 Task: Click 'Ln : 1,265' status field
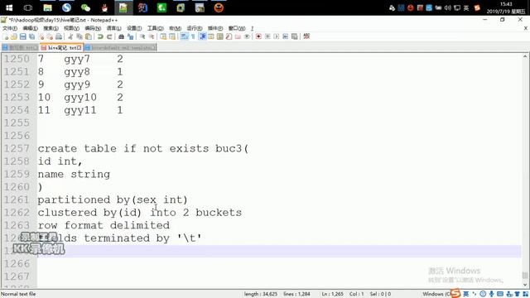point(333,294)
